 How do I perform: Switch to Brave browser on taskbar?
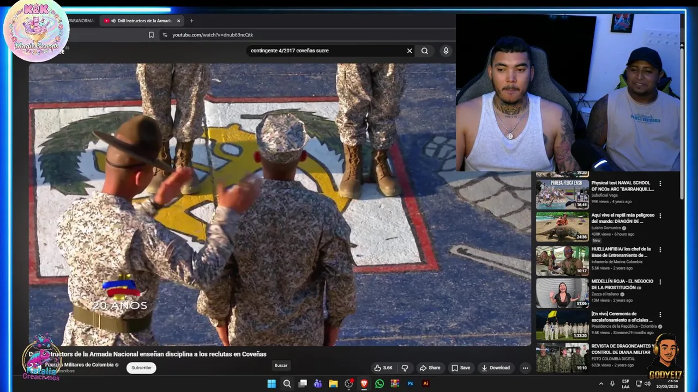(364, 384)
